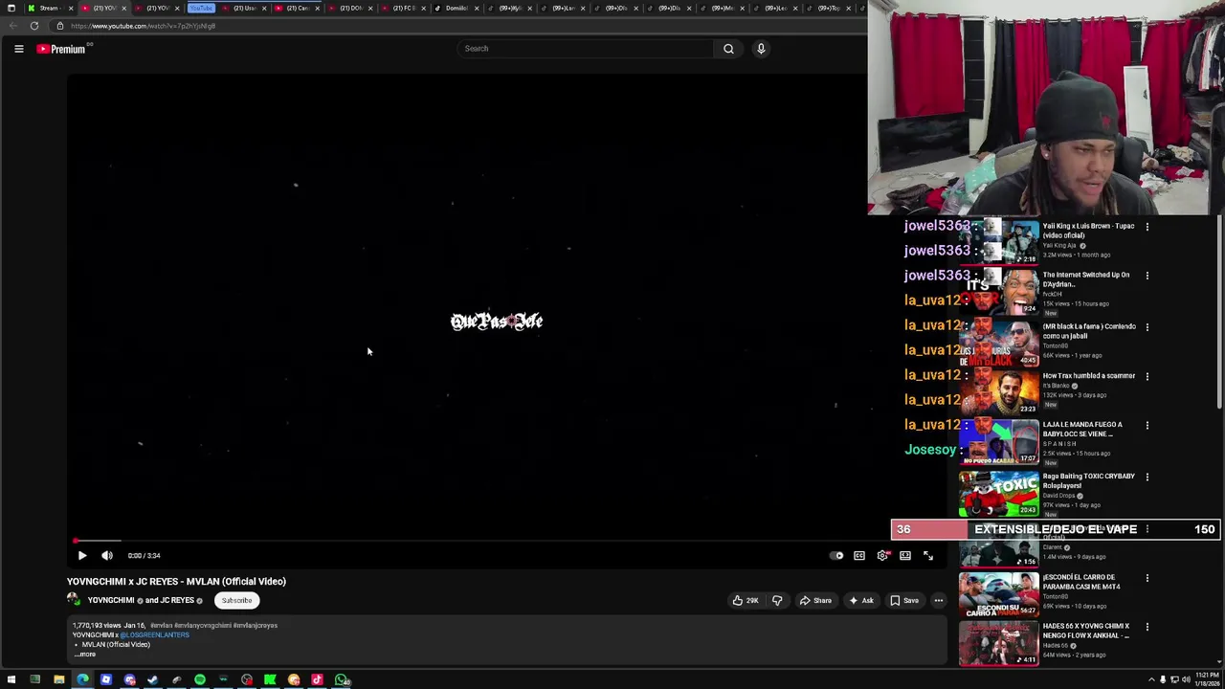Open Spotify from the taskbar
Image resolution: width=1225 pixels, height=689 pixels.
click(x=200, y=680)
